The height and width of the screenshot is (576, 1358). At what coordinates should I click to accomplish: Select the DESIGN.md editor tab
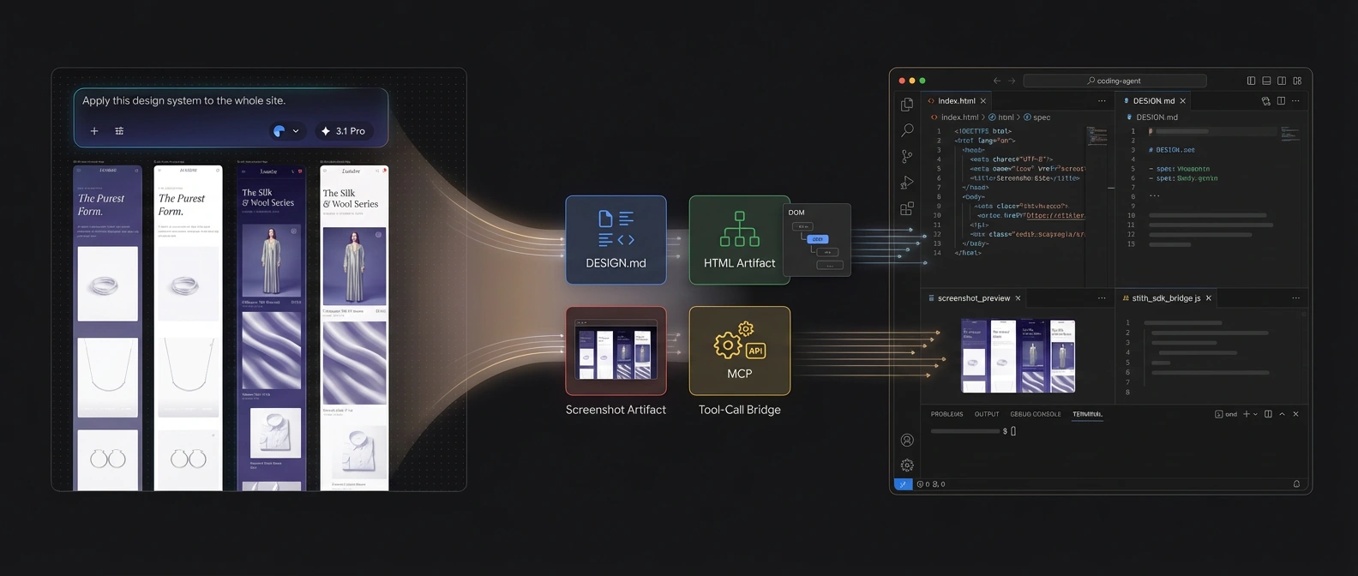1154,101
